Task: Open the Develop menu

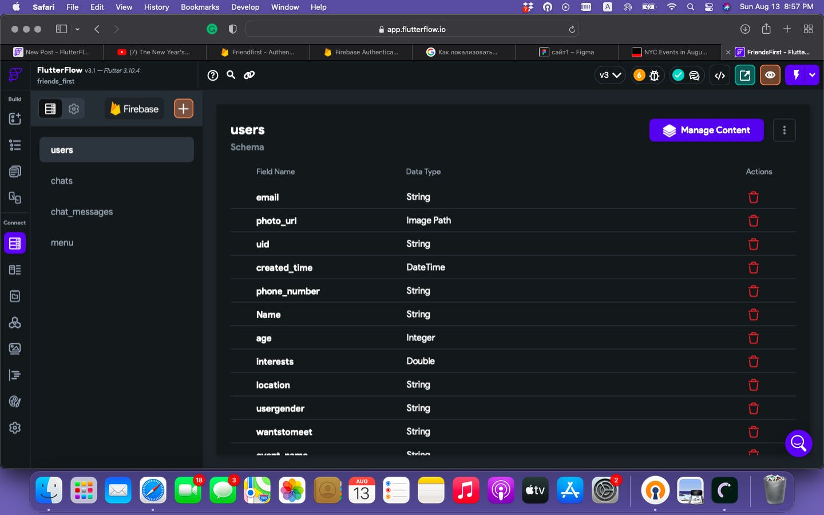Action: (x=245, y=7)
